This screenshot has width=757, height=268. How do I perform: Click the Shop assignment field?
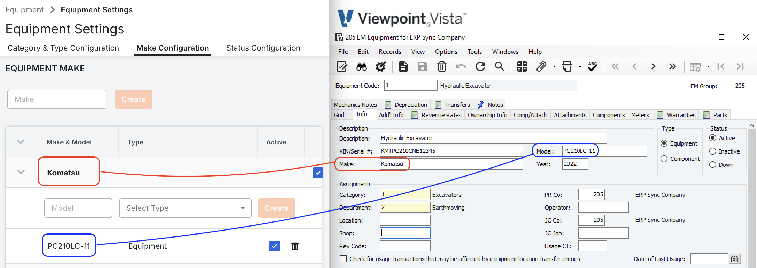click(405, 233)
